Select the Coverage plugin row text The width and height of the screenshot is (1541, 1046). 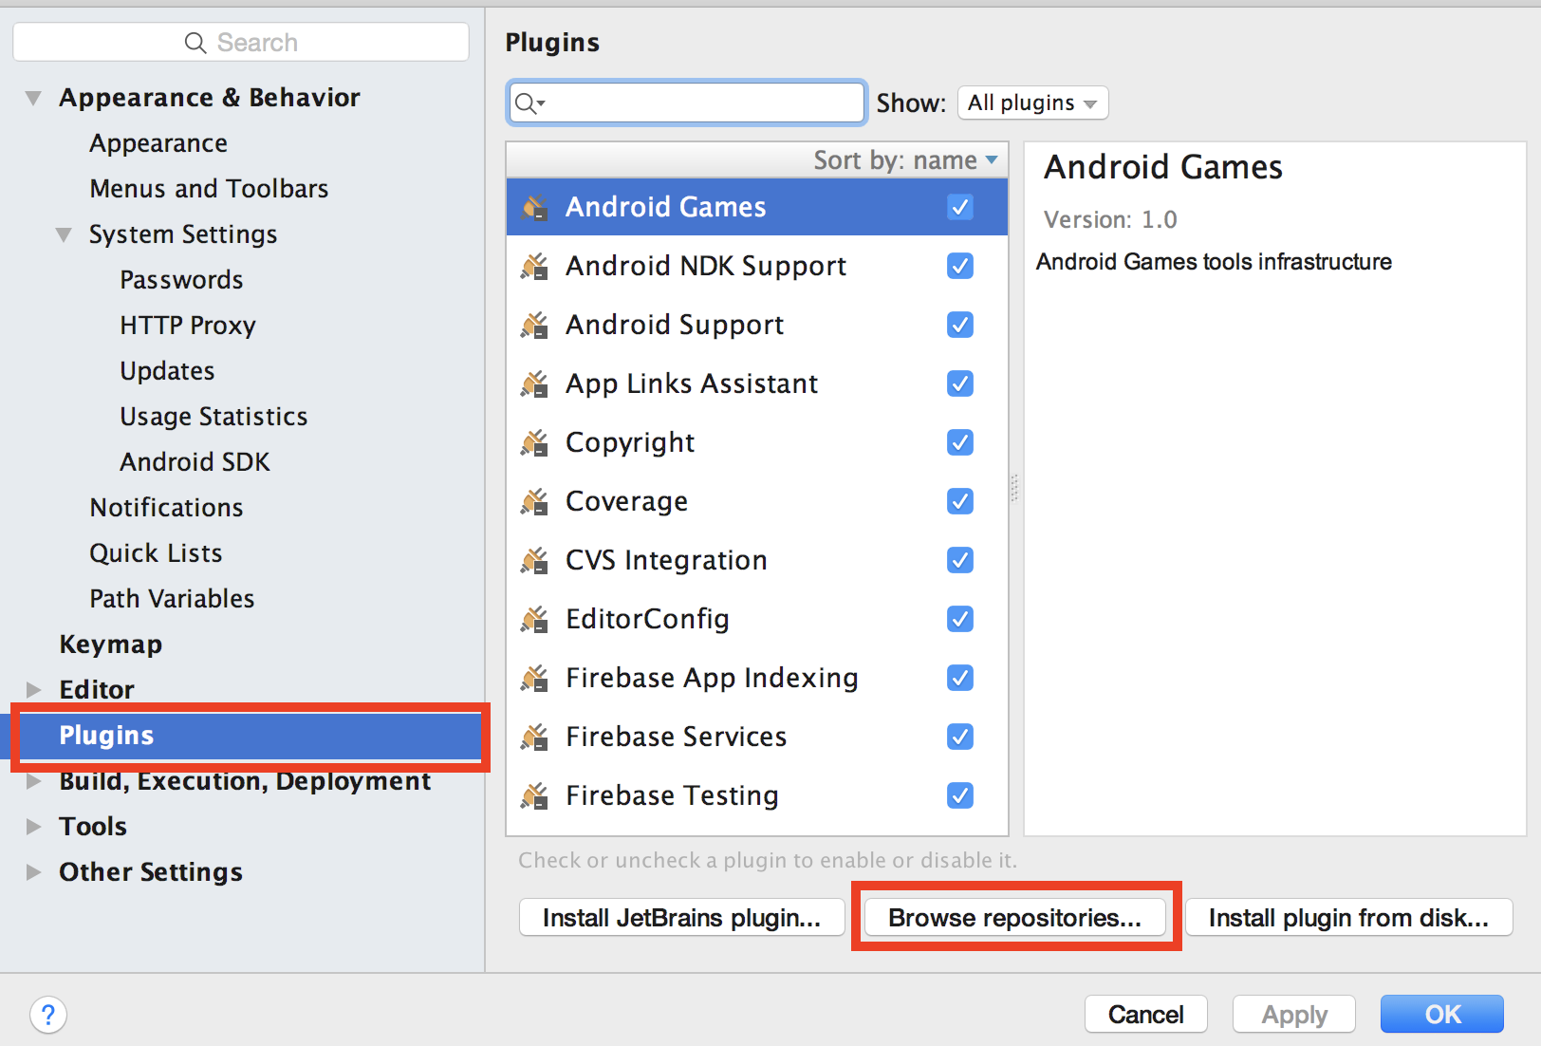626,501
